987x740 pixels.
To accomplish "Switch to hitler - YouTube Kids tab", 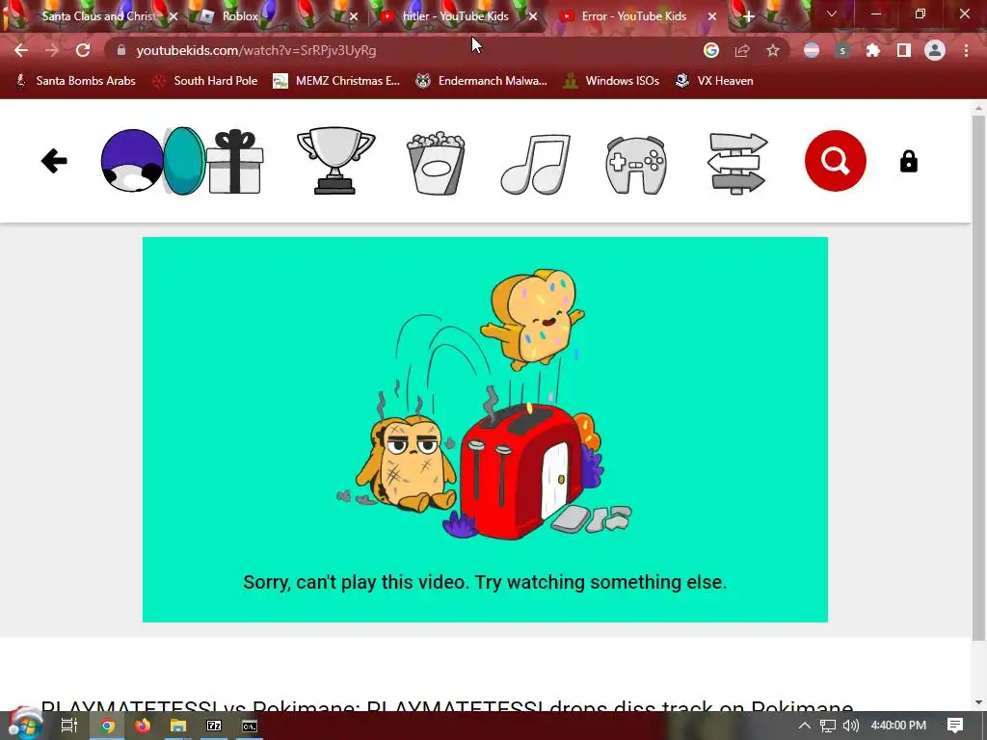I will [456, 16].
